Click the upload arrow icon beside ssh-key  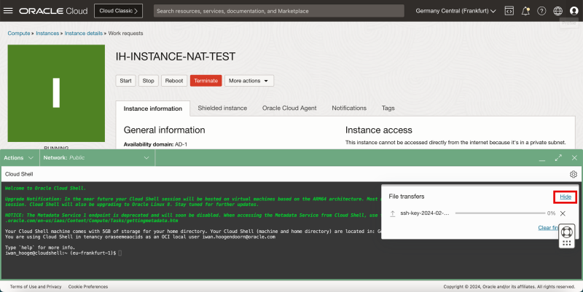point(392,213)
